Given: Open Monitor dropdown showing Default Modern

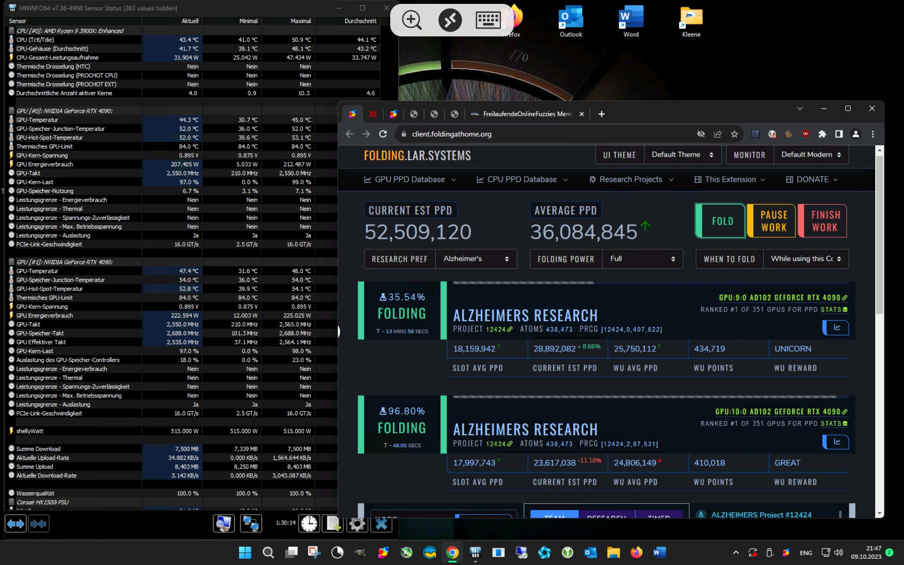Looking at the screenshot, I should pos(811,155).
